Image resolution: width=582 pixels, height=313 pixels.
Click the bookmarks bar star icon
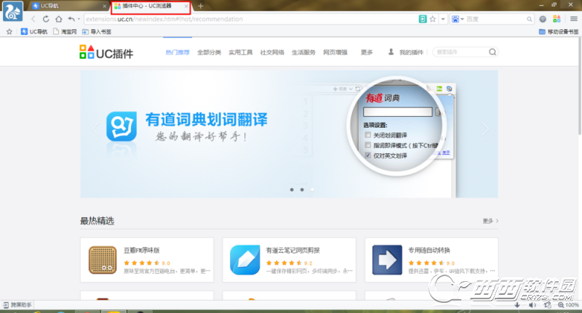pos(9,31)
